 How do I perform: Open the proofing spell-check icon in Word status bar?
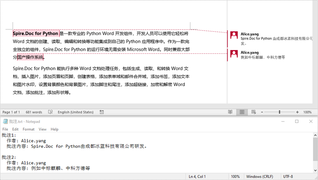(x=50, y=112)
